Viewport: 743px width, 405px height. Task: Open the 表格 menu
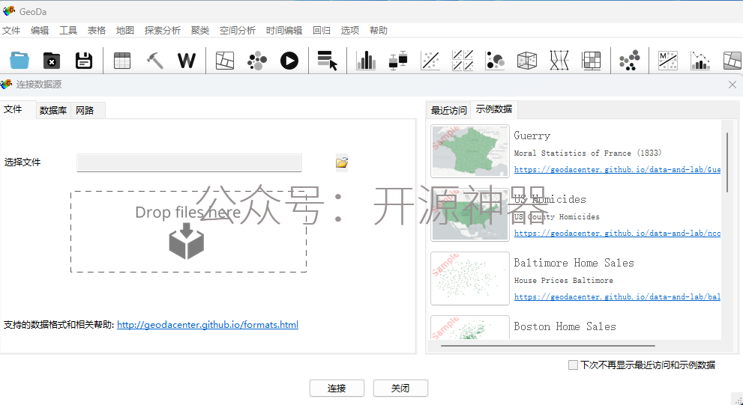(x=97, y=30)
